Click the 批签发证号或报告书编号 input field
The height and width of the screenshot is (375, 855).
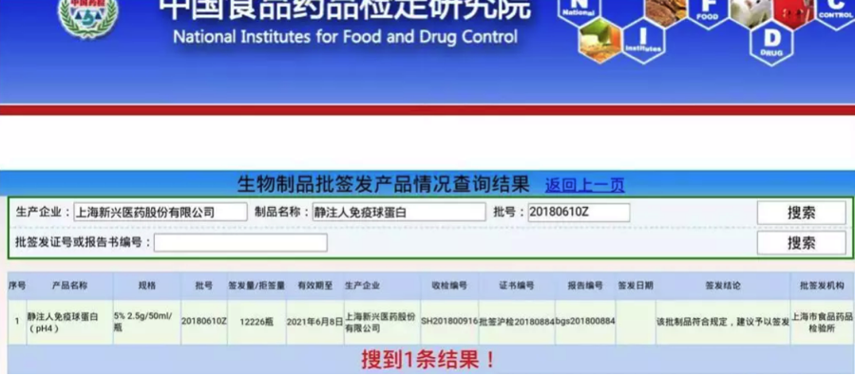240,242
